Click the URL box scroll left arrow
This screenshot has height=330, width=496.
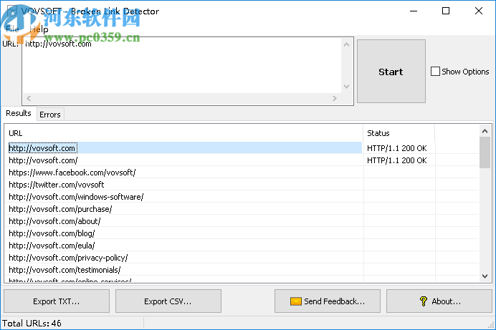pyautogui.click(x=29, y=99)
